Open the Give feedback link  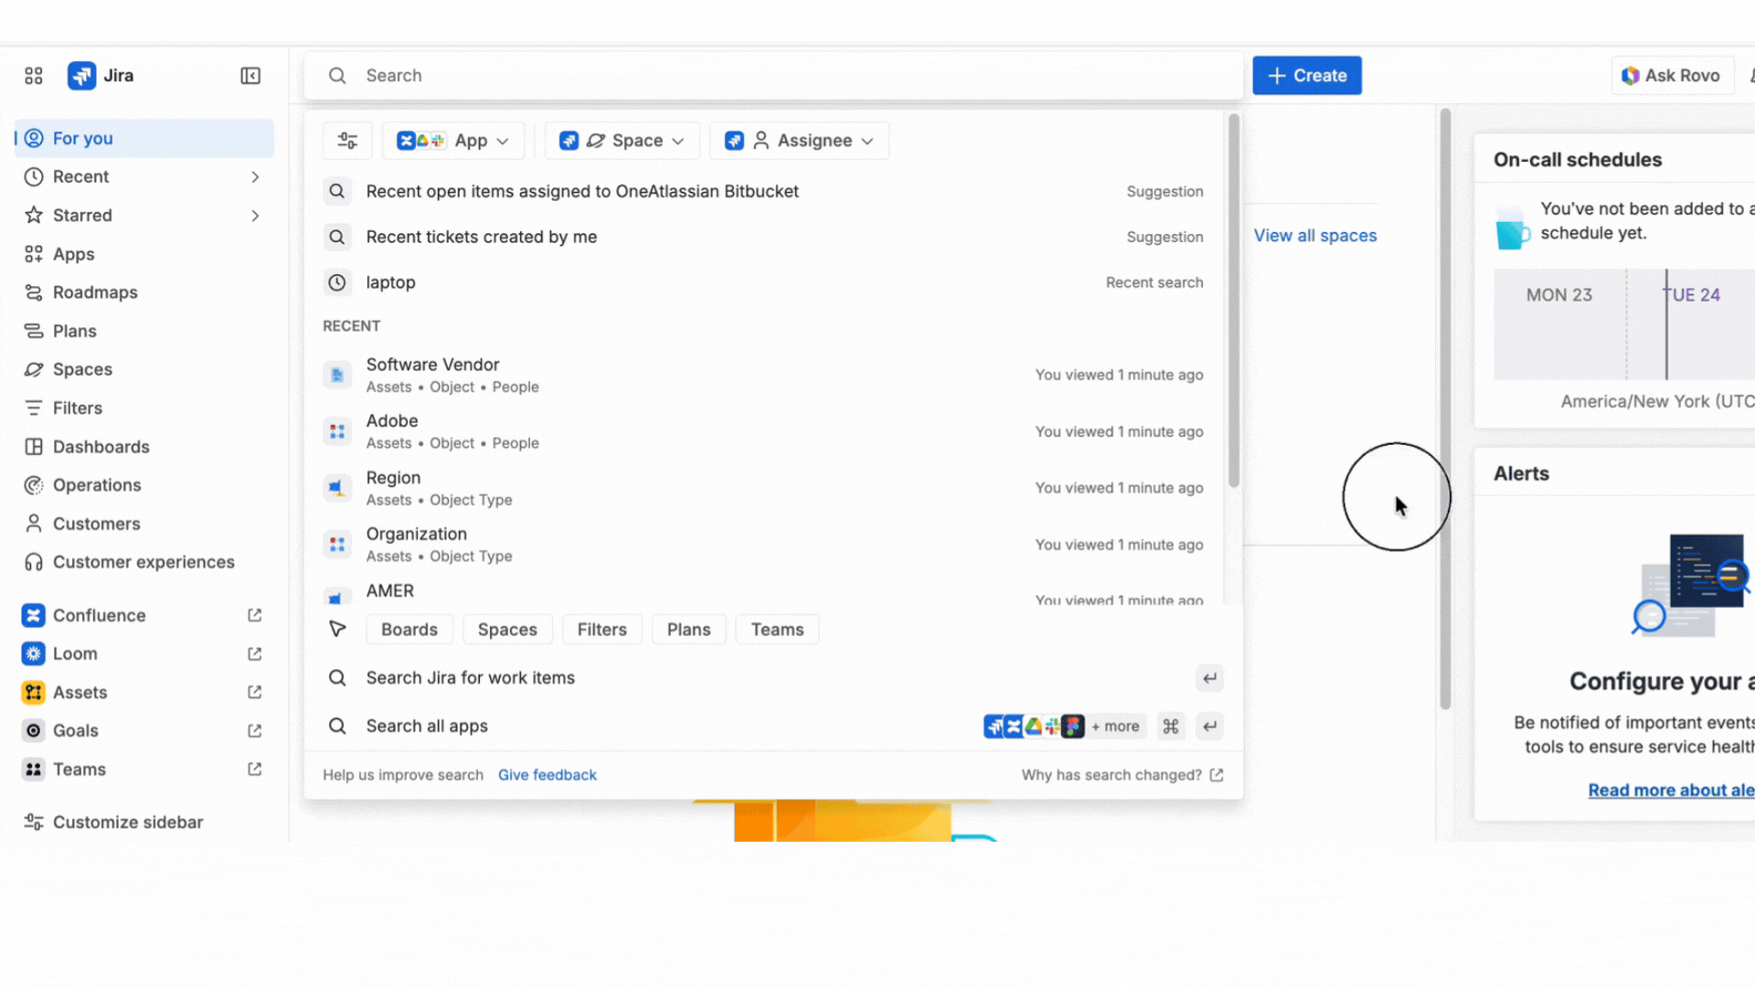point(547,775)
